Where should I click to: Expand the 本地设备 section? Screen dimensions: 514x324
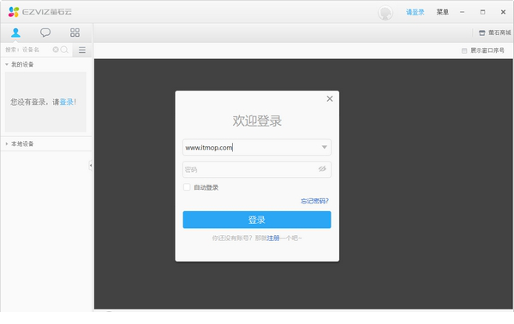coord(7,144)
